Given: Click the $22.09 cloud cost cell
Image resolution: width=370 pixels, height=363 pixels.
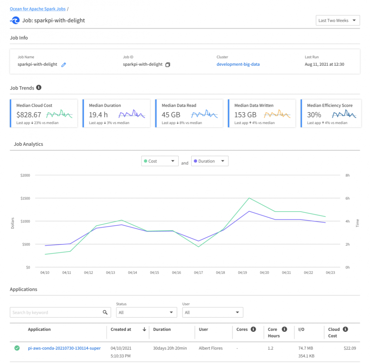Looking at the screenshot, I should click(x=350, y=348).
